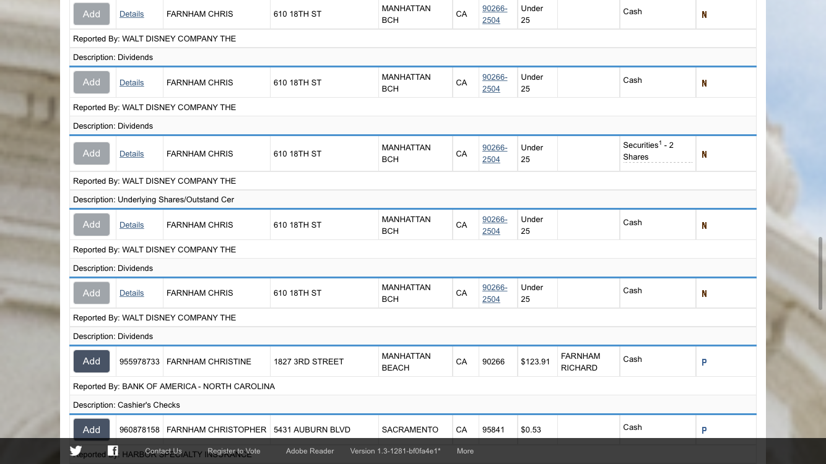Image resolution: width=826 pixels, height=464 pixels.
Task: Select property ID 955978733
Action: [139, 361]
